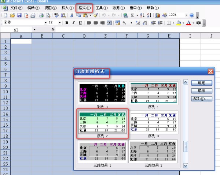
Task: Click 确定 button in AutoFormat dialog
Action: 201,83
